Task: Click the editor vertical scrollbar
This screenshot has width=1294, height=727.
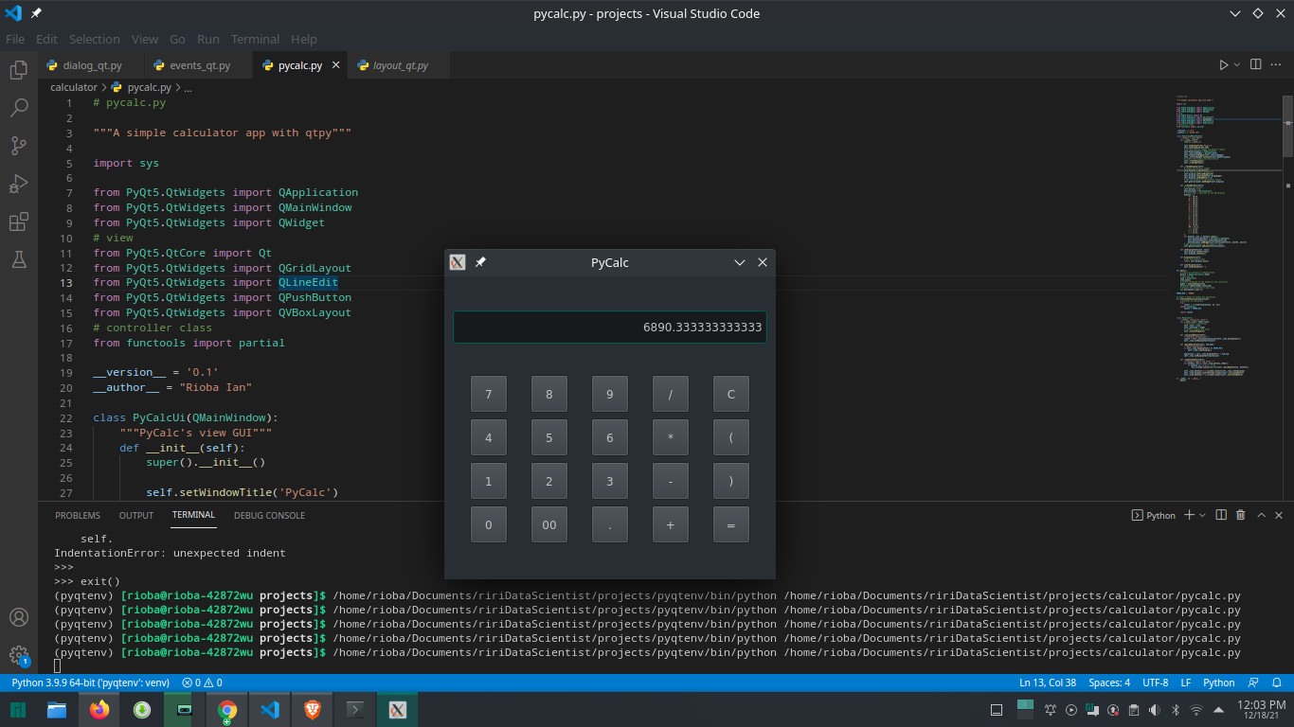Action: coord(1287,125)
